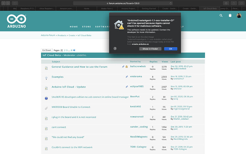This screenshot has height=154, width=246.
Task: Sort by the Last post column header
Action: 175,62
